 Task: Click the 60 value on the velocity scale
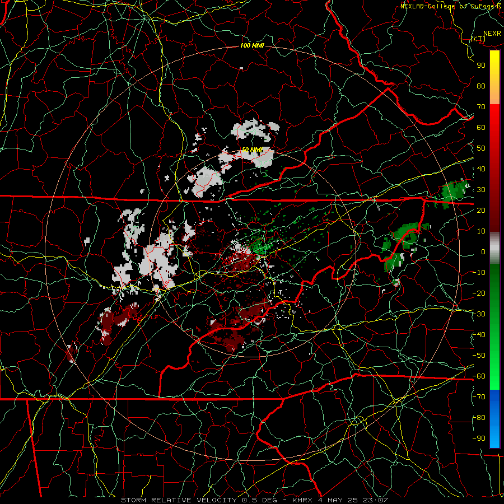(x=481, y=127)
